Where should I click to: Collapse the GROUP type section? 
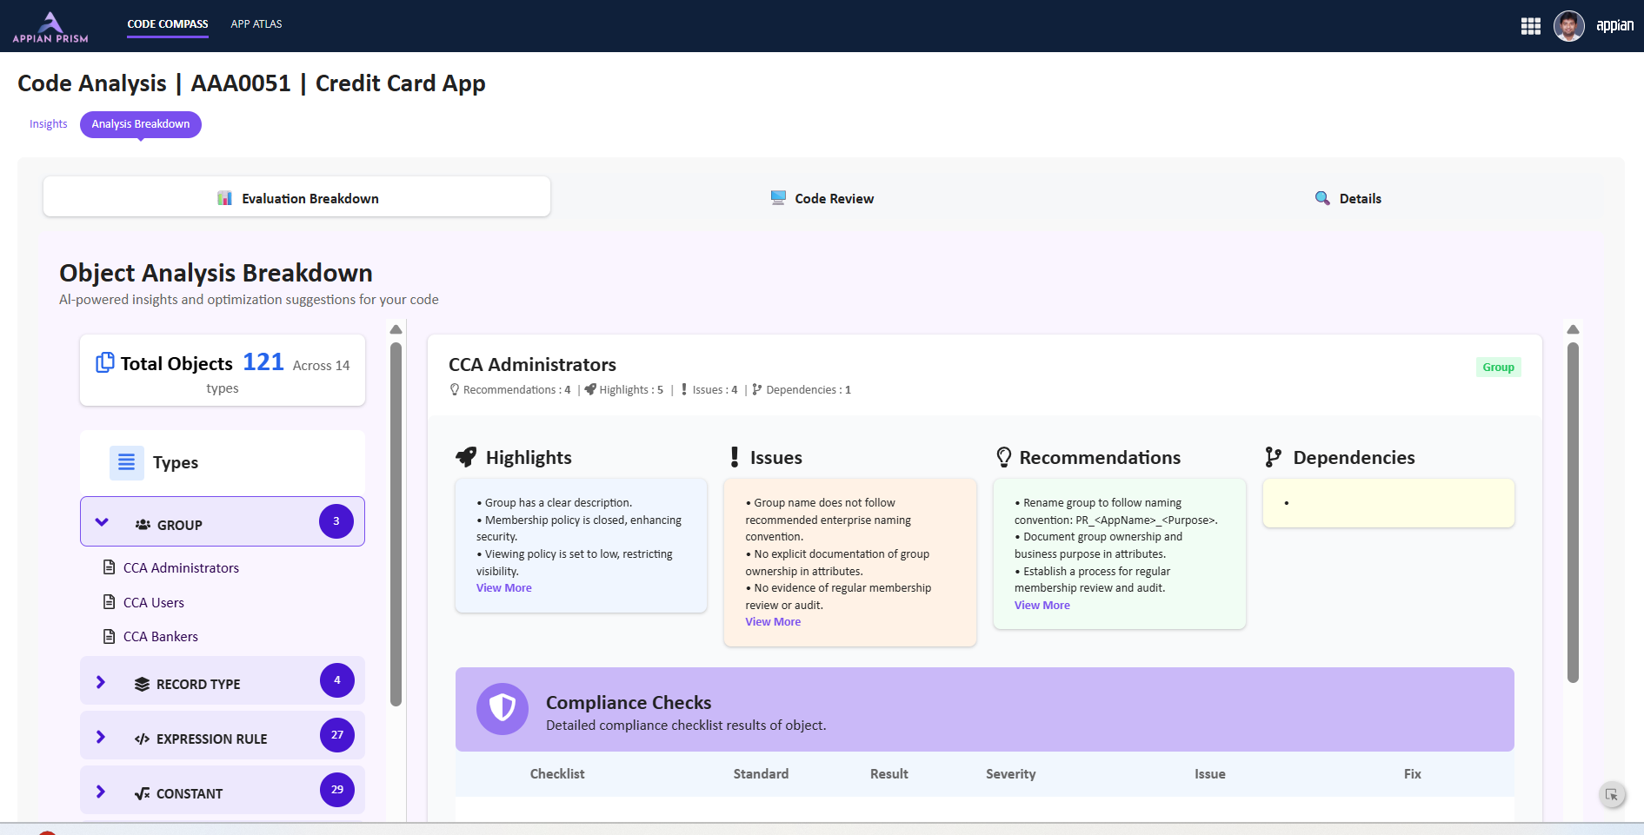[102, 522]
